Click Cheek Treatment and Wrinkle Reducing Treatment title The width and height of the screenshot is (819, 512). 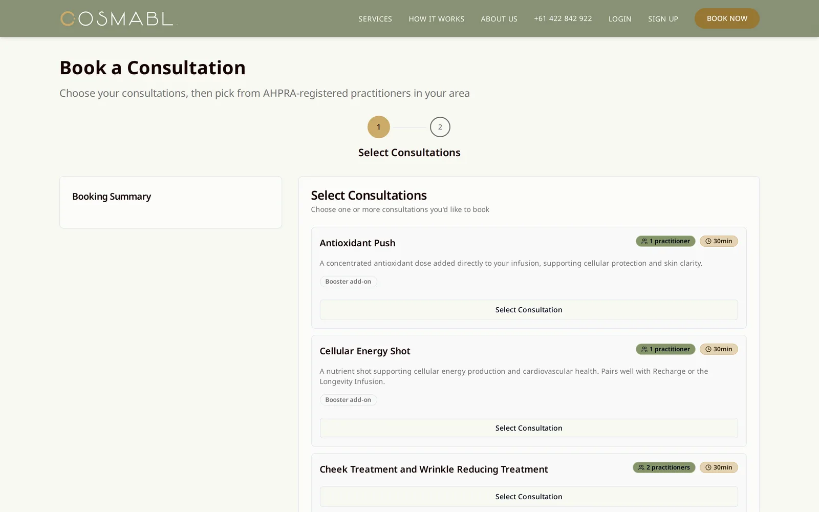point(434,470)
